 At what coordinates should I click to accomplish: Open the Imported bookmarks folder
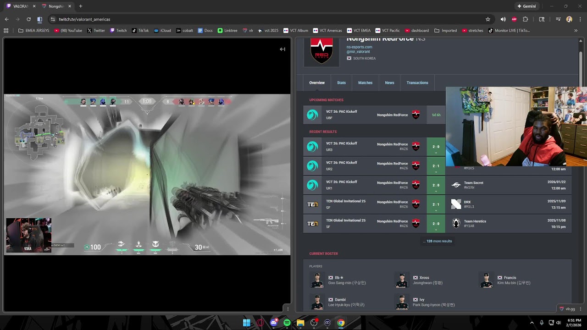click(445, 31)
